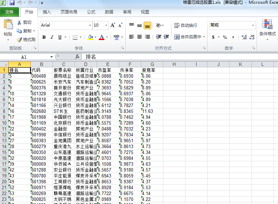Align text to top of cell

tap(132, 25)
